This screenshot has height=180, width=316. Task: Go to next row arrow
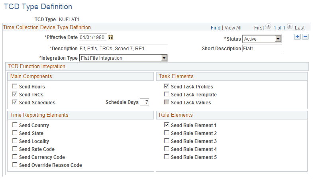click(290, 27)
